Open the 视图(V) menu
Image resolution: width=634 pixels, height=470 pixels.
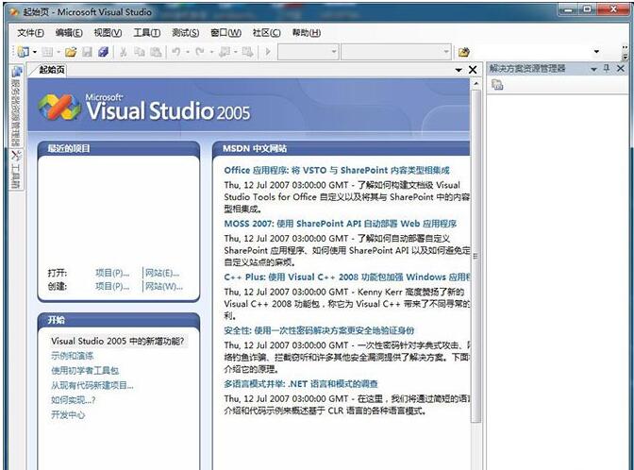108,33
